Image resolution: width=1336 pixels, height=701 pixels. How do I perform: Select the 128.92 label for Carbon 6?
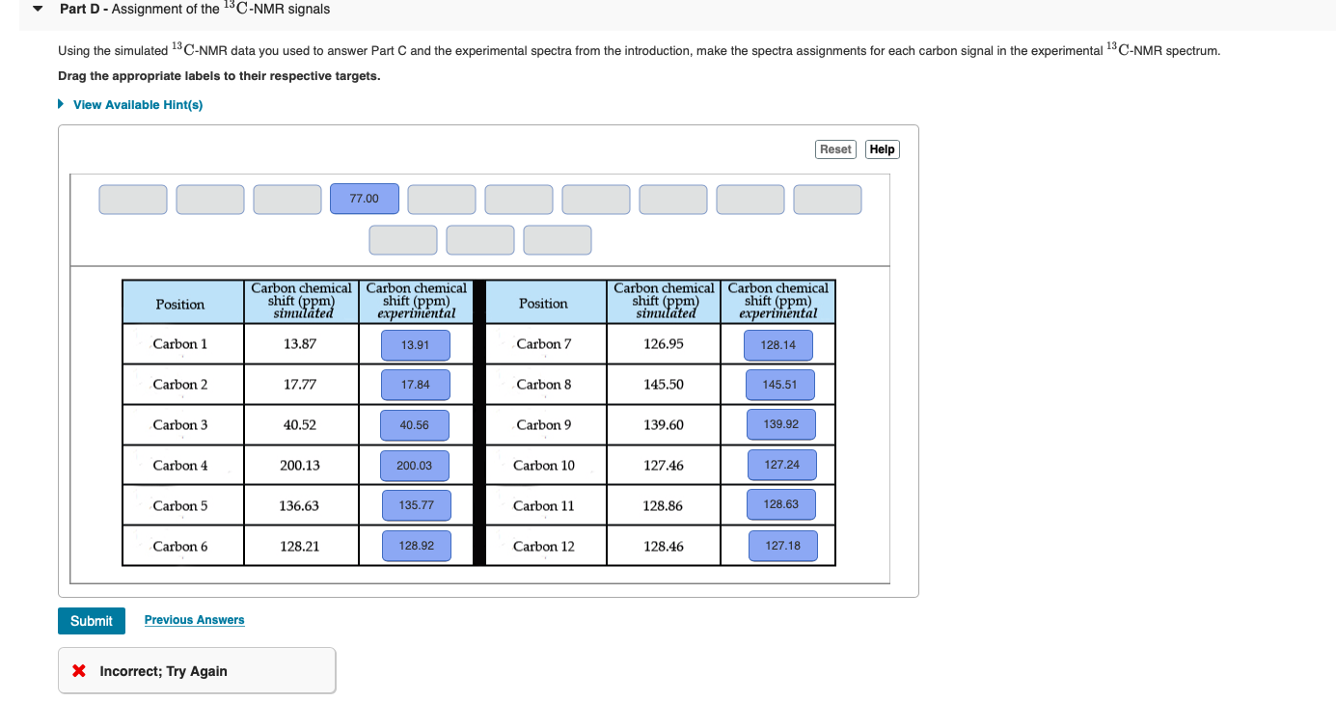click(417, 546)
